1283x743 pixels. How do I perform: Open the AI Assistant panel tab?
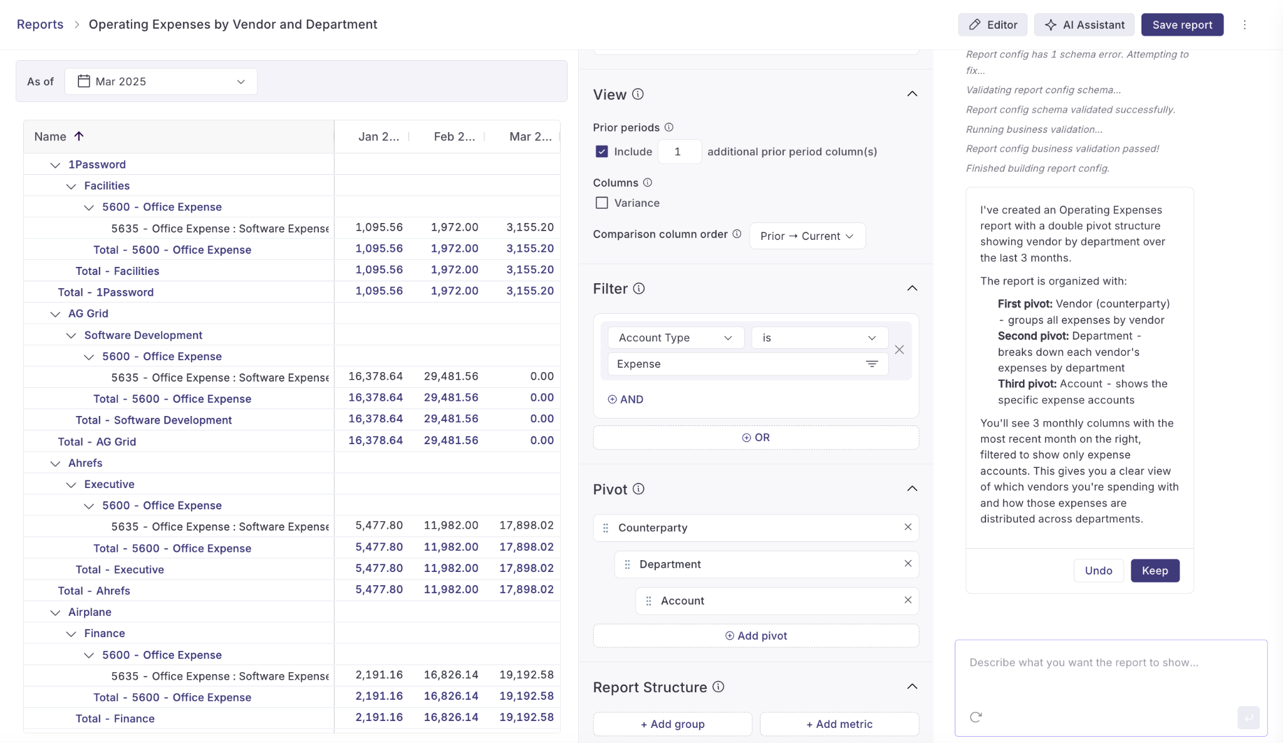[x=1084, y=24]
